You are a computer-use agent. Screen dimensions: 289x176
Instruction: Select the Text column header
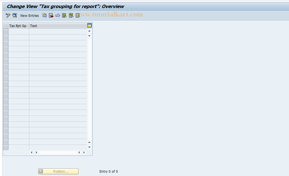(x=58, y=26)
